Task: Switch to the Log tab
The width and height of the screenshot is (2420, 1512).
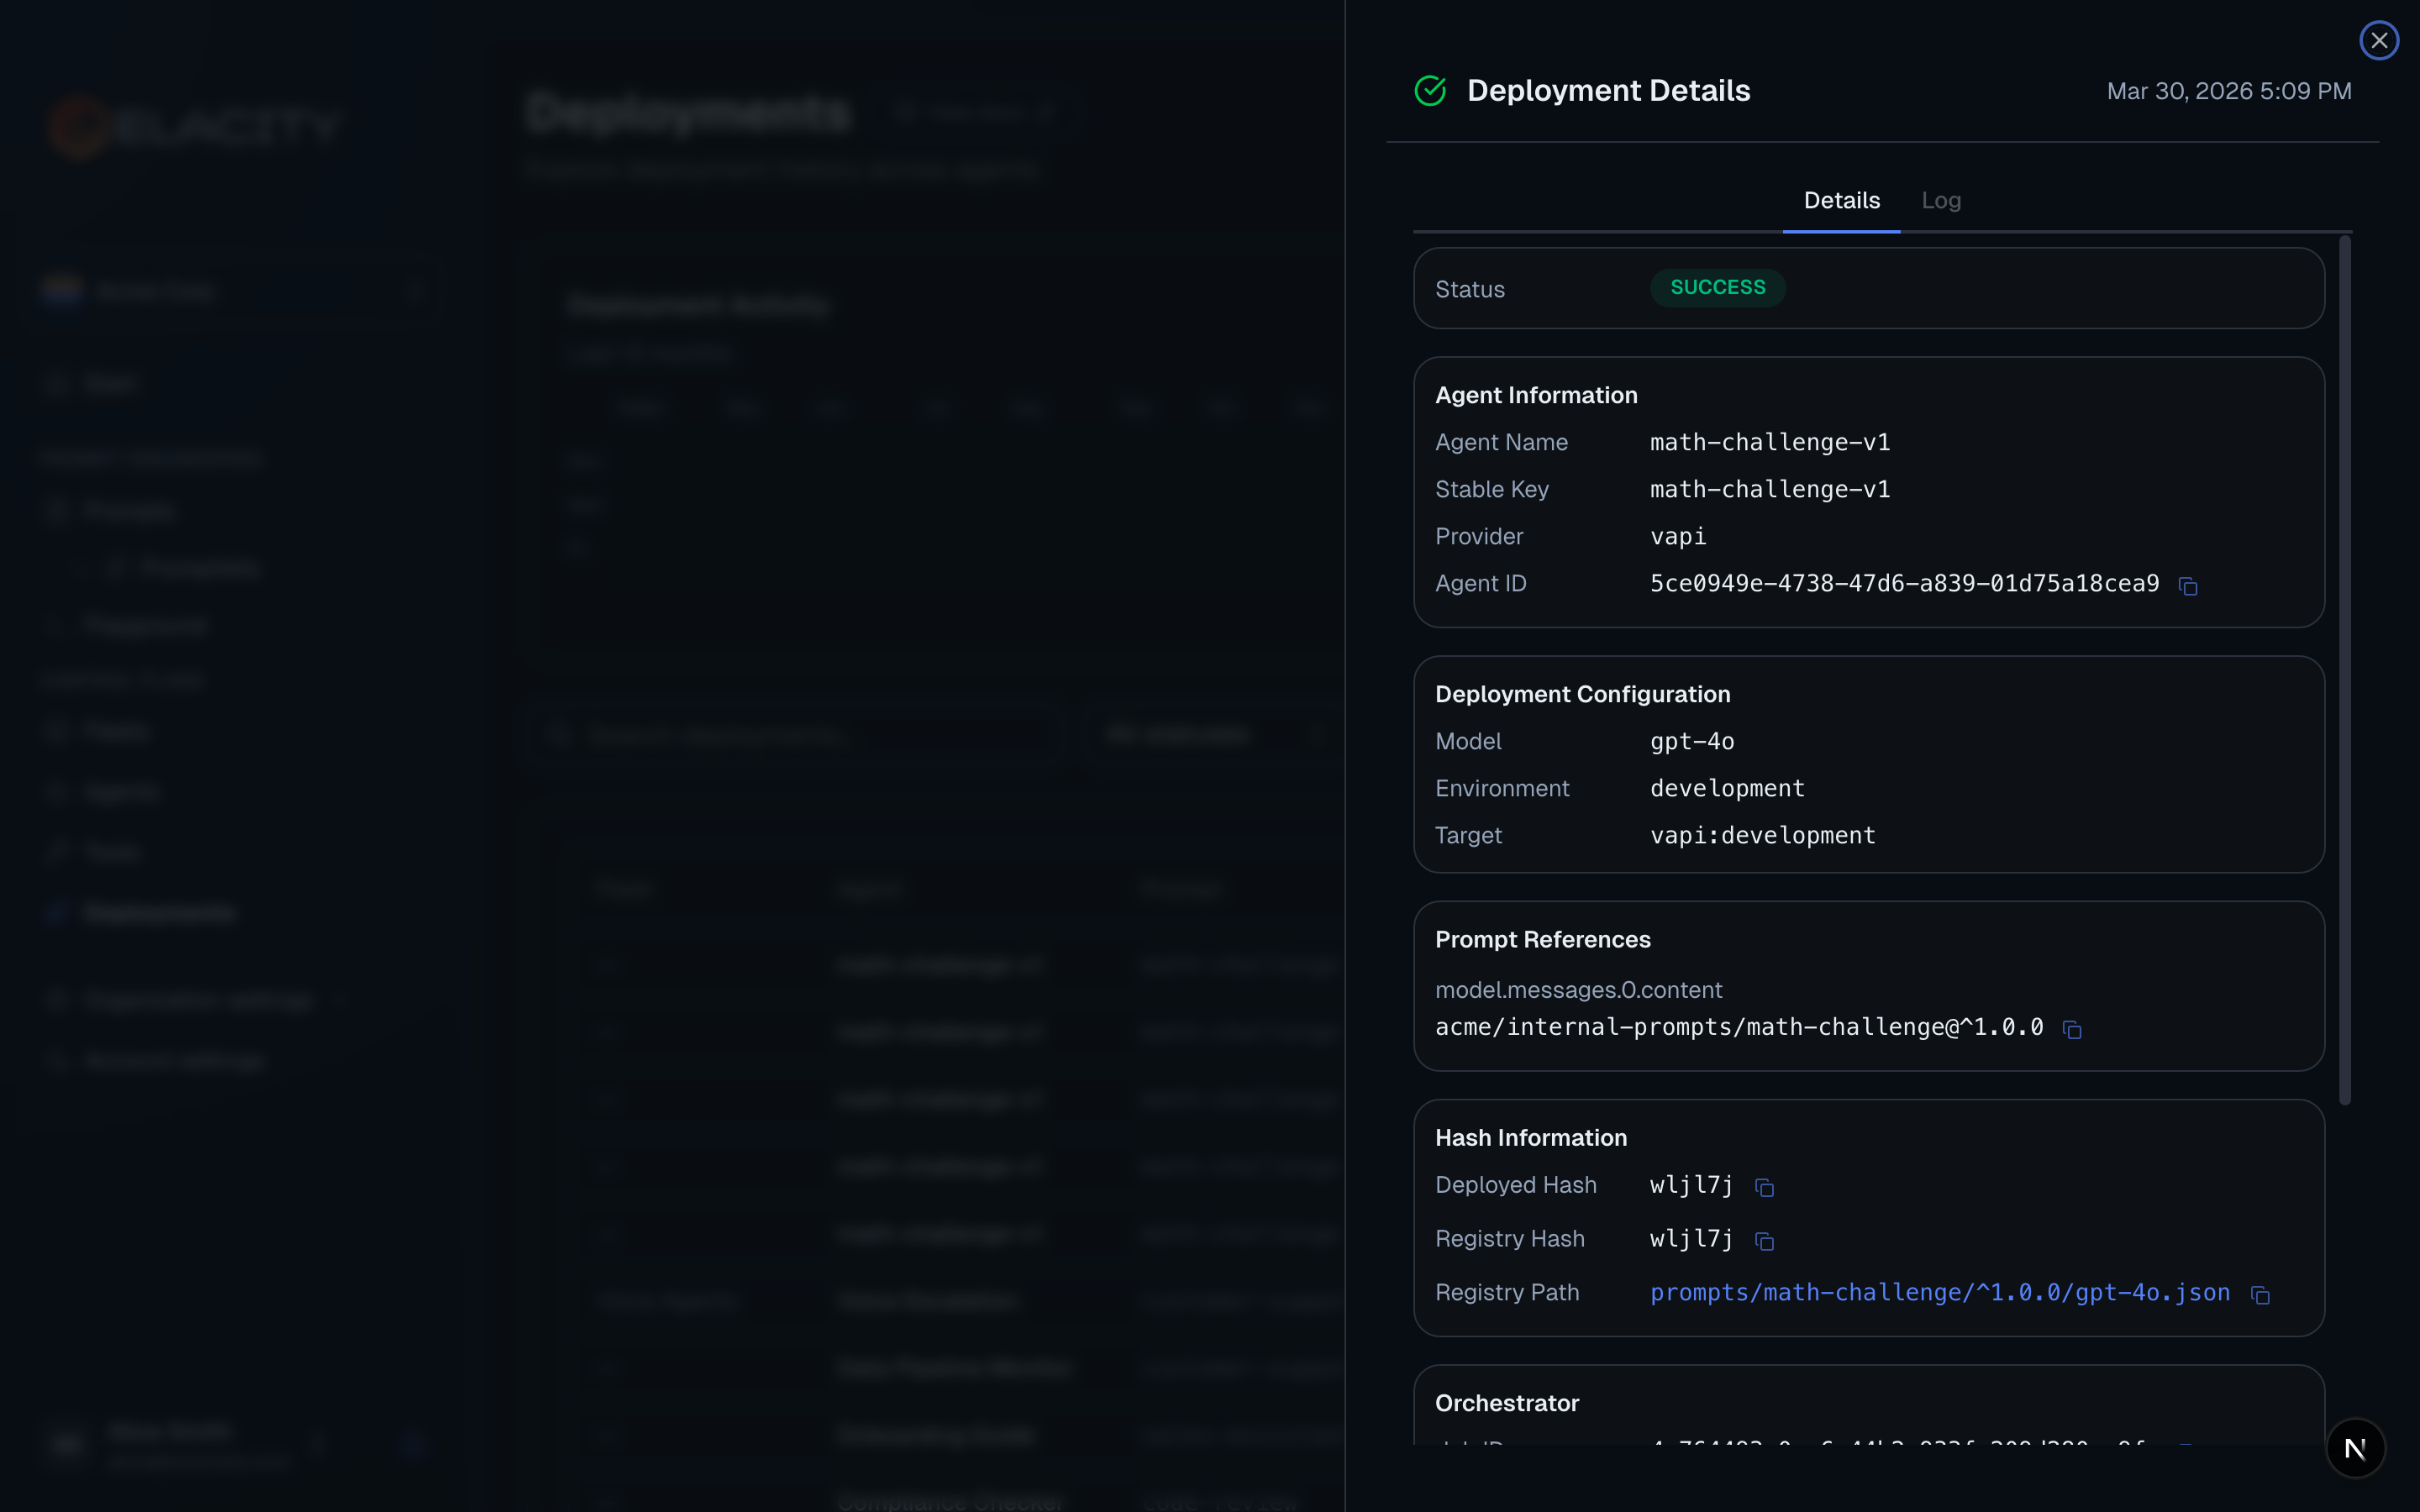Action: [1941, 201]
